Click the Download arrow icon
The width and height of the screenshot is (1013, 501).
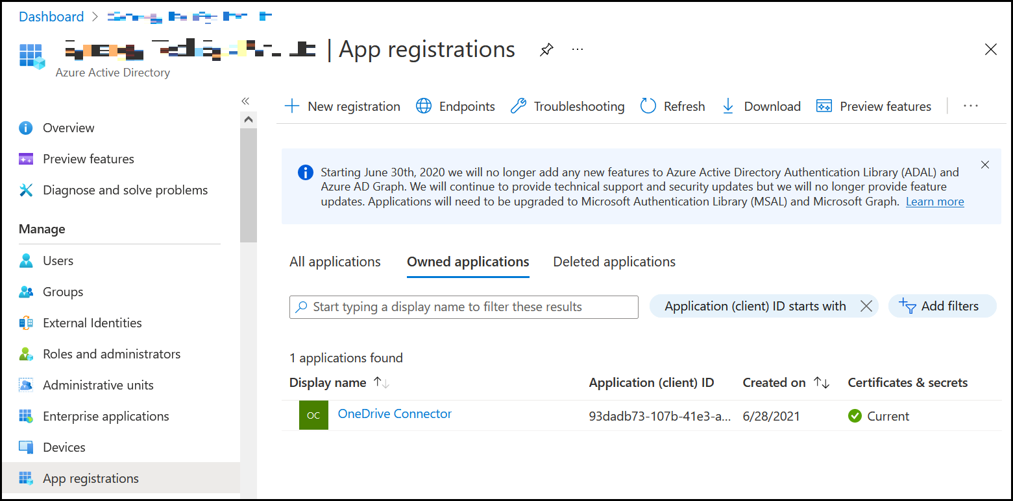728,106
